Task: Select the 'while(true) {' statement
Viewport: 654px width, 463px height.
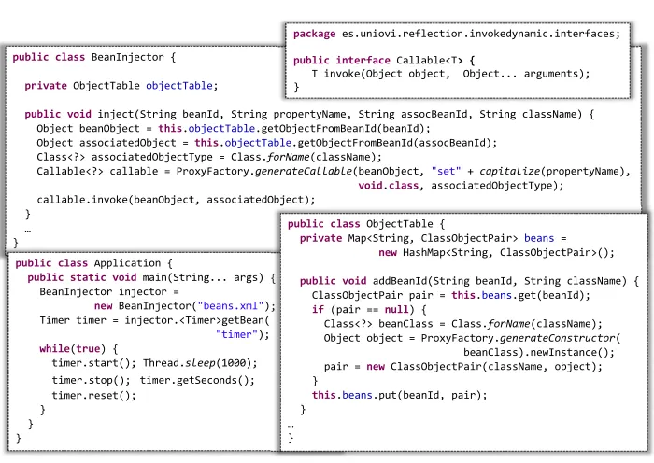Action: 78,349
